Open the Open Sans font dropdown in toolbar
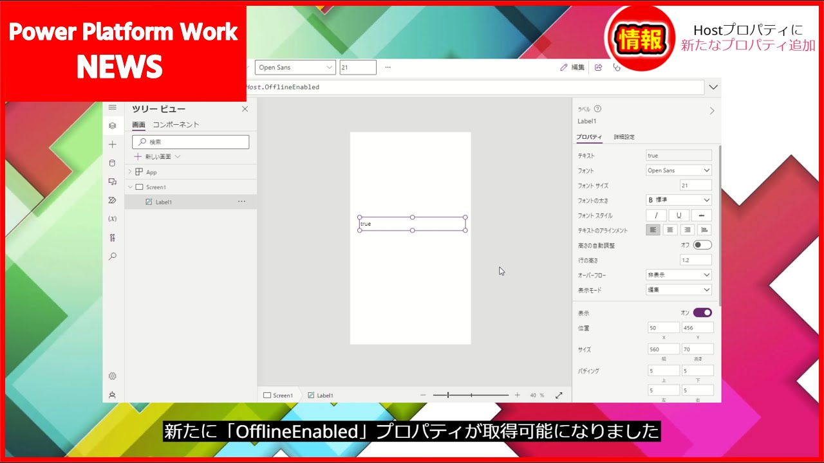Screen dimensions: 824x463 [x=295, y=68]
